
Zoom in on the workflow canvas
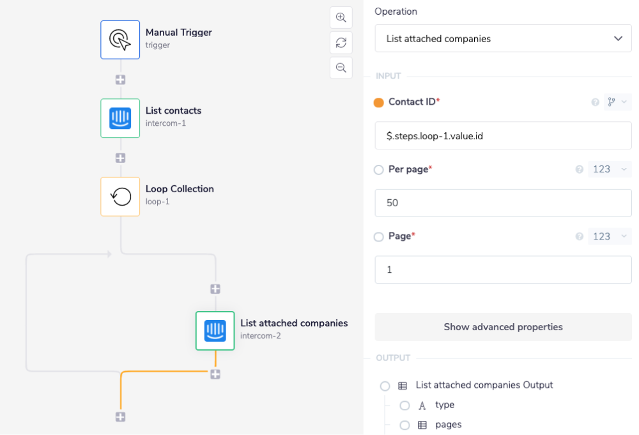click(341, 18)
